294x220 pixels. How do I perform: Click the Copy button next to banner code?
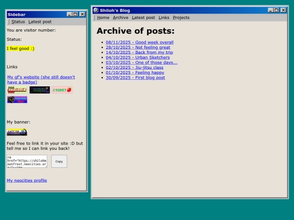pos(59,161)
